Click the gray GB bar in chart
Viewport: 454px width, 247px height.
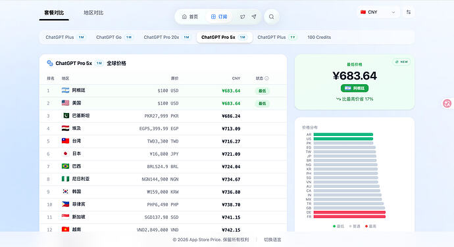pyautogui.click(x=349, y=208)
